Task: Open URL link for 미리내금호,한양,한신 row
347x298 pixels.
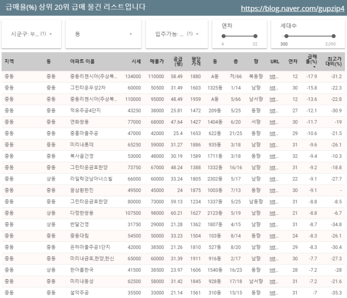Action: [274, 259]
